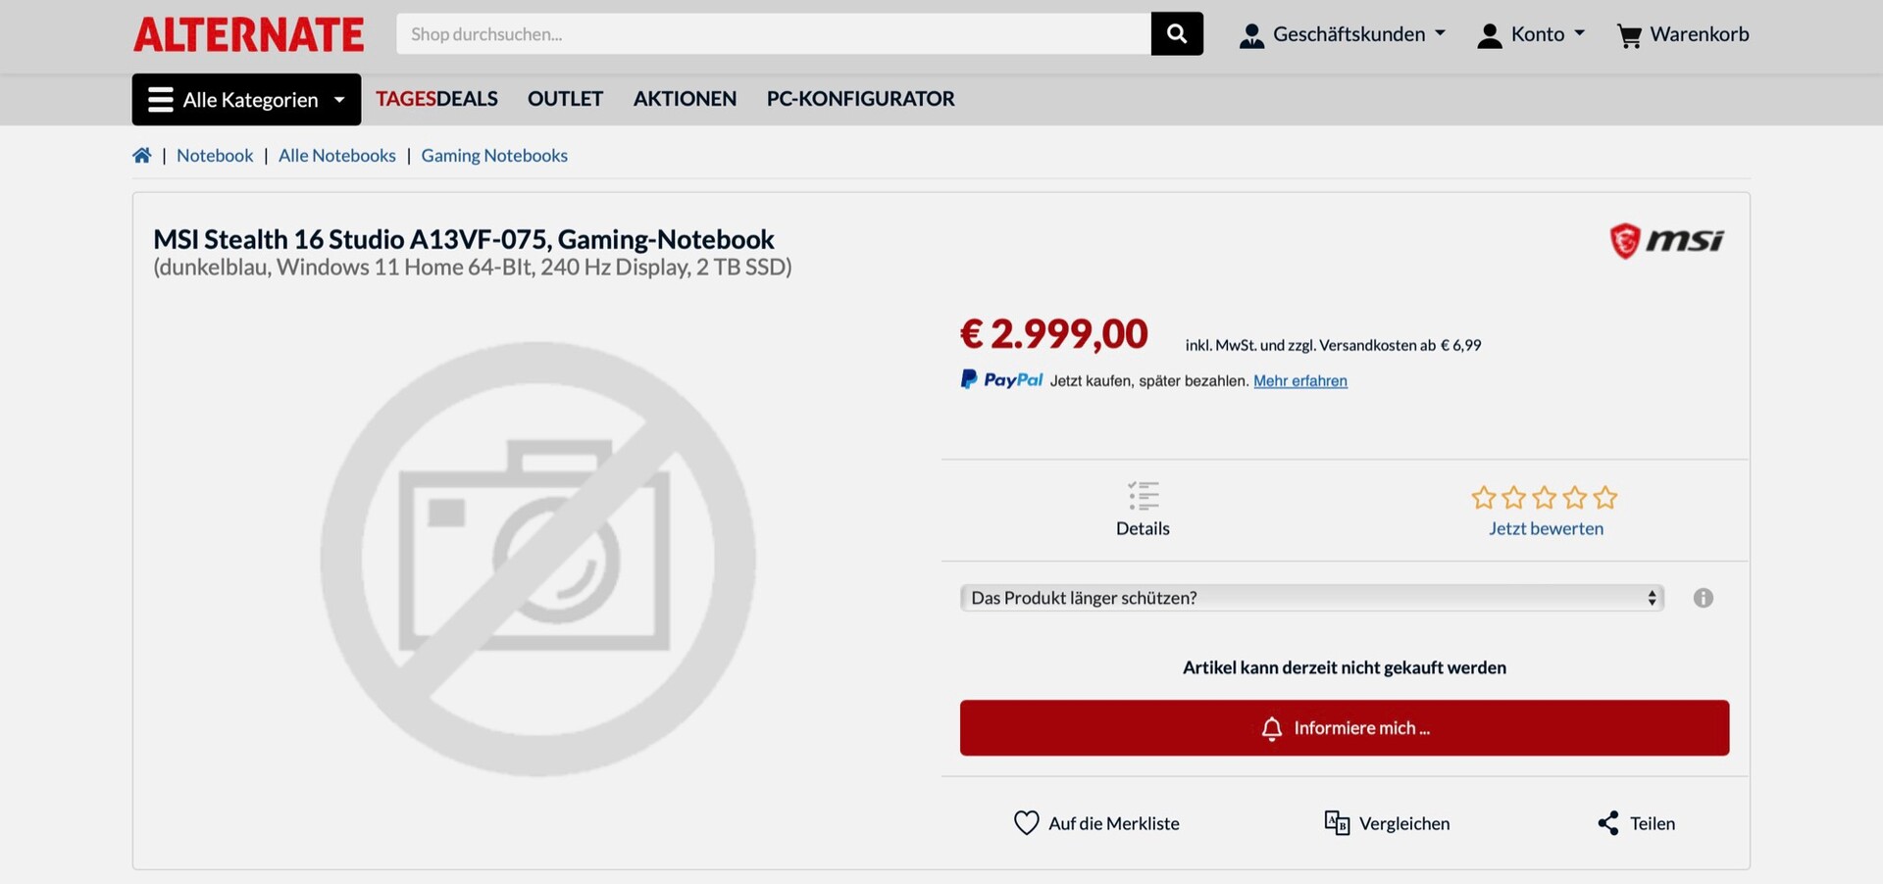Rate the product with five stars
1883x884 pixels.
pos(1604,498)
